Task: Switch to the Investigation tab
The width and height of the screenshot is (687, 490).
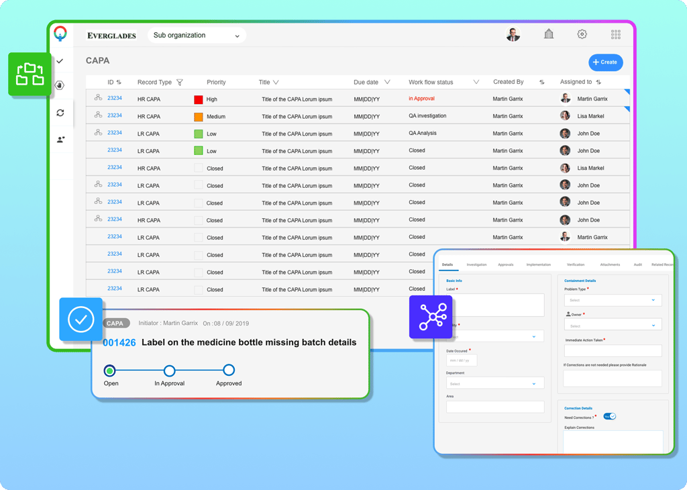Action: [x=477, y=264]
